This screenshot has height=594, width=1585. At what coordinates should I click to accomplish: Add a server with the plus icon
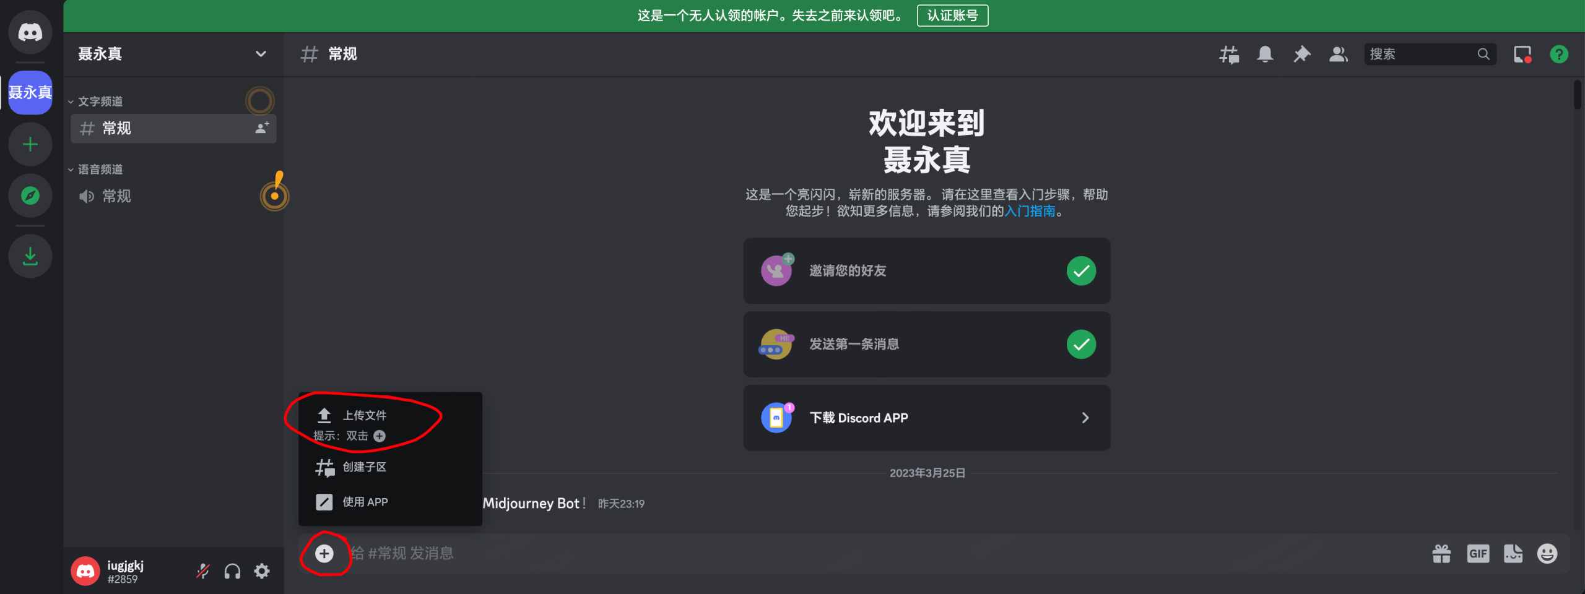tap(30, 144)
